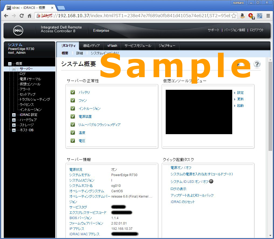Click the Dell logo
This screenshot has width=274, height=239.
[18, 30]
